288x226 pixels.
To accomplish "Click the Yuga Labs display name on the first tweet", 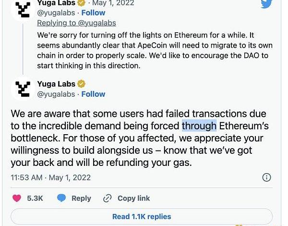I will [57, 3].
